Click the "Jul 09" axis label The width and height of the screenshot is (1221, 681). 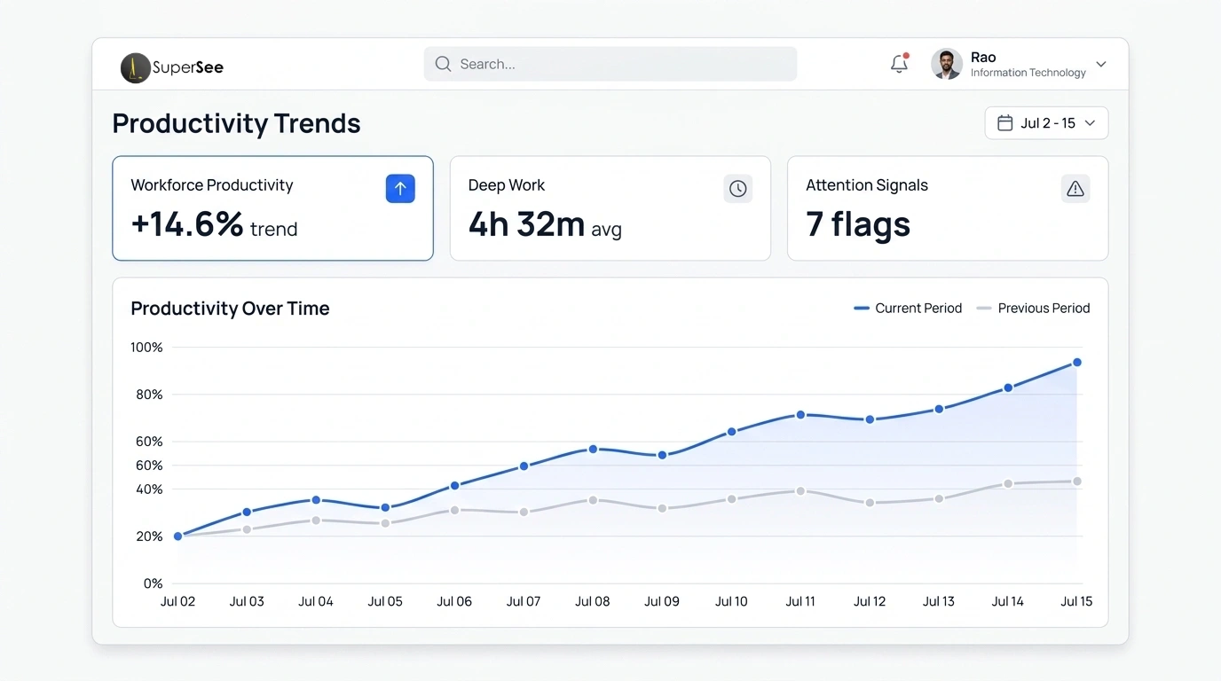662,601
